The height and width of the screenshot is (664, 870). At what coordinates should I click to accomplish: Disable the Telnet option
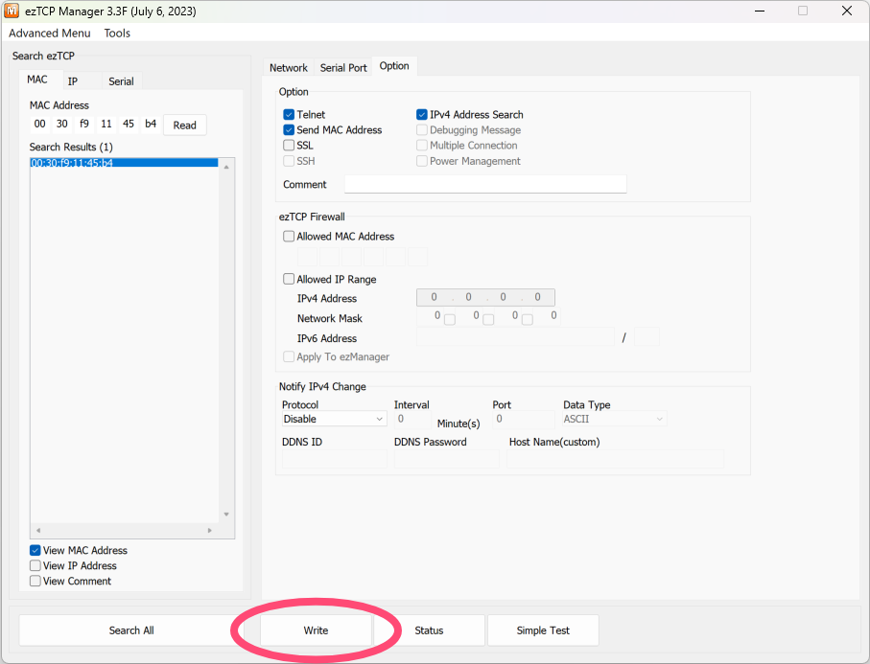pyautogui.click(x=290, y=115)
